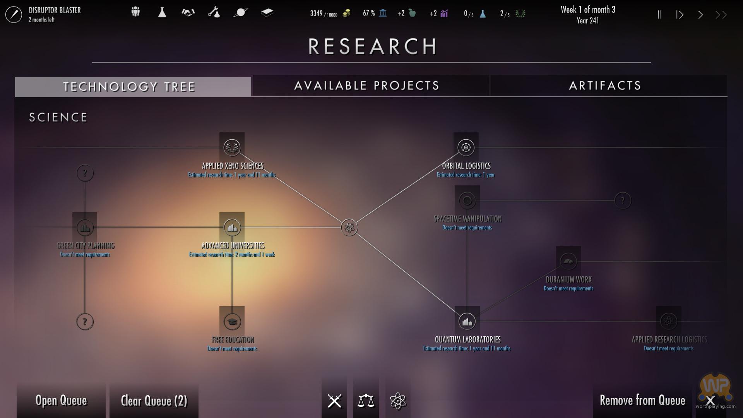The width and height of the screenshot is (743, 418).
Task: Open the planet overview icon
Action: coord(240,12)
